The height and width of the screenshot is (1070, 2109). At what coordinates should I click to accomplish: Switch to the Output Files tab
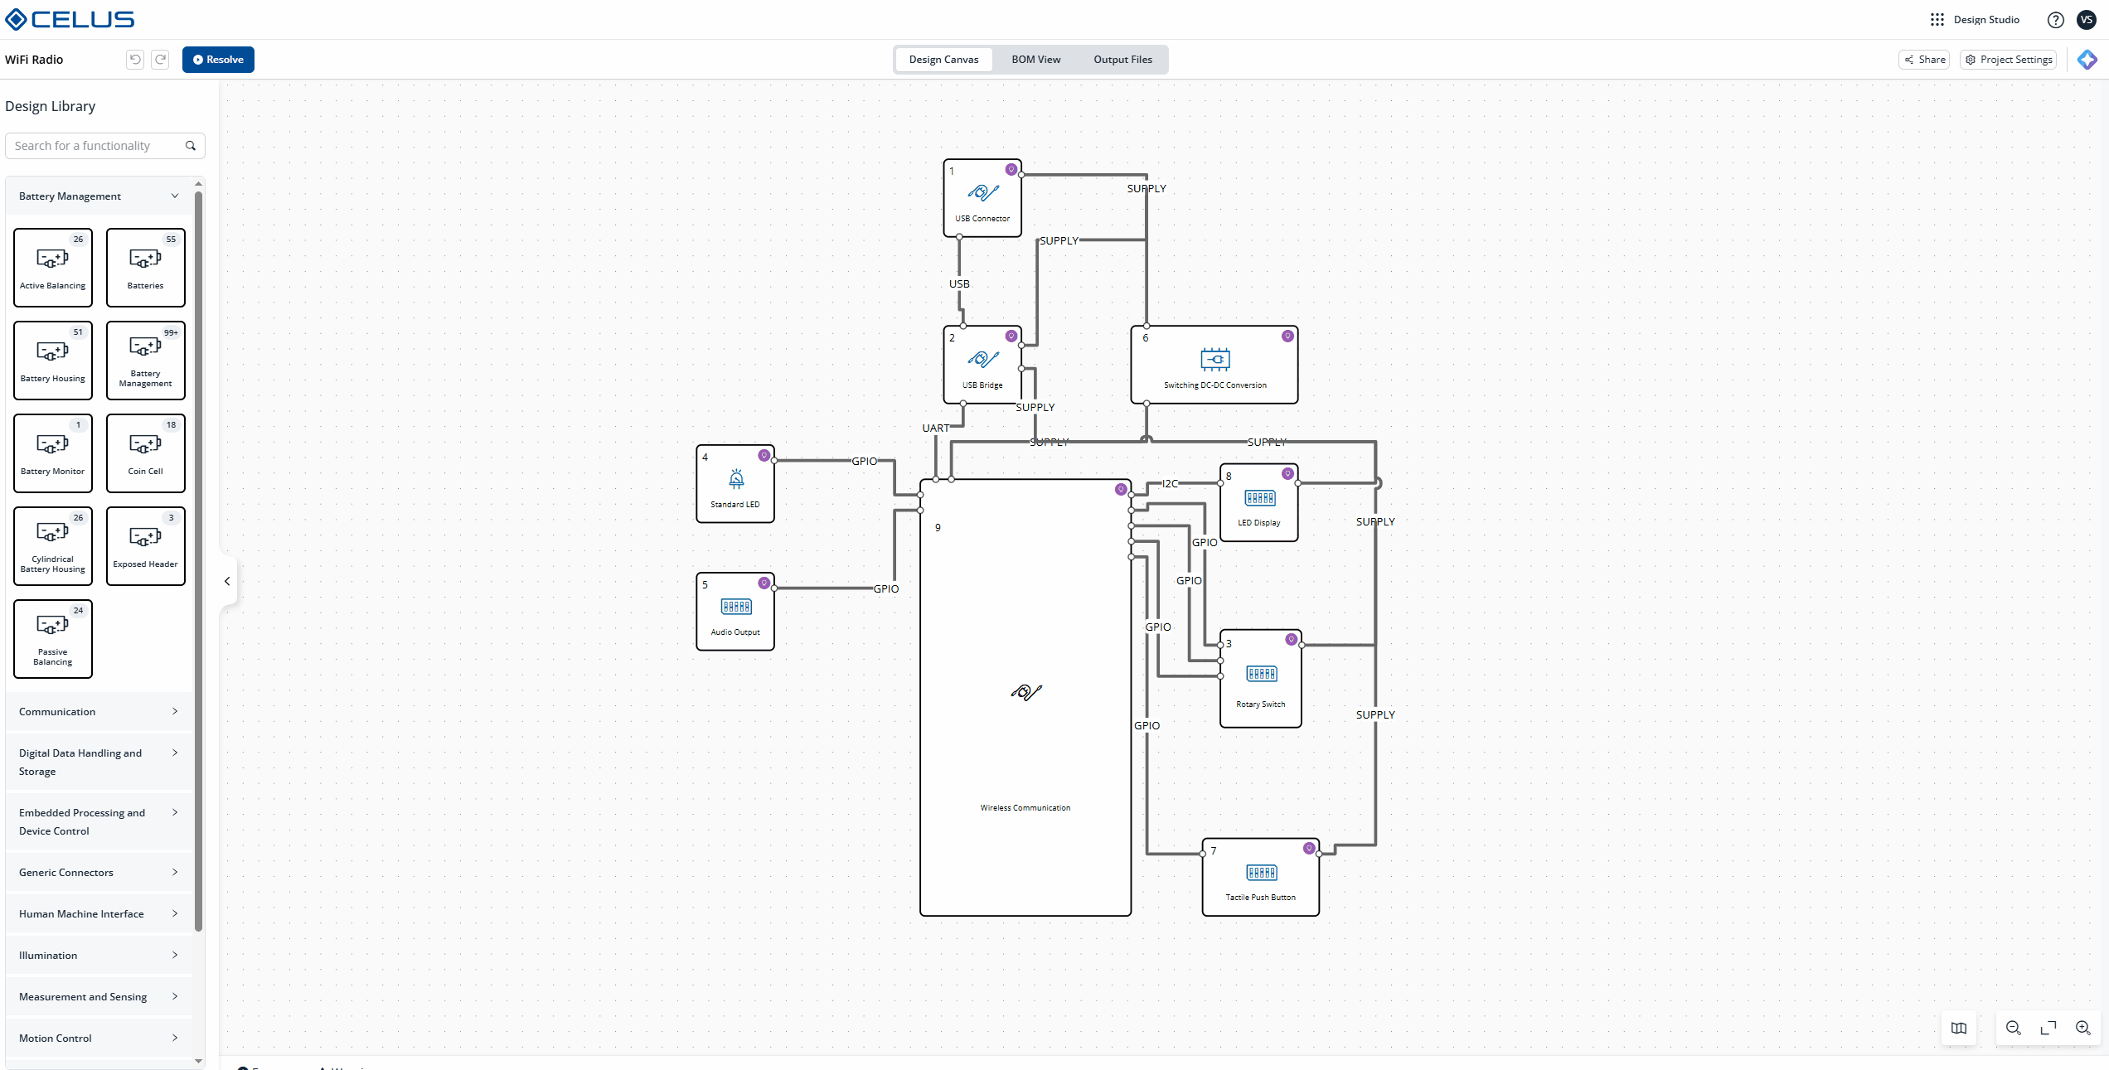(1122, 60)
